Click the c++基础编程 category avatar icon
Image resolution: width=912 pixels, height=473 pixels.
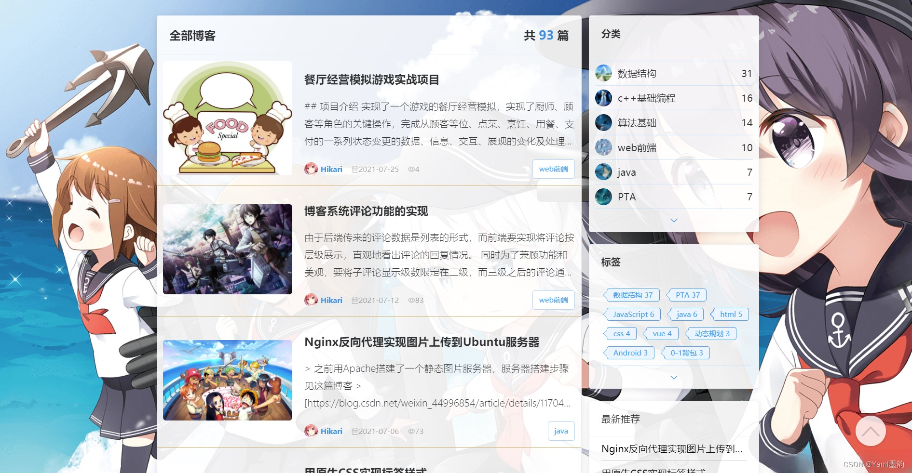[603, 98]
